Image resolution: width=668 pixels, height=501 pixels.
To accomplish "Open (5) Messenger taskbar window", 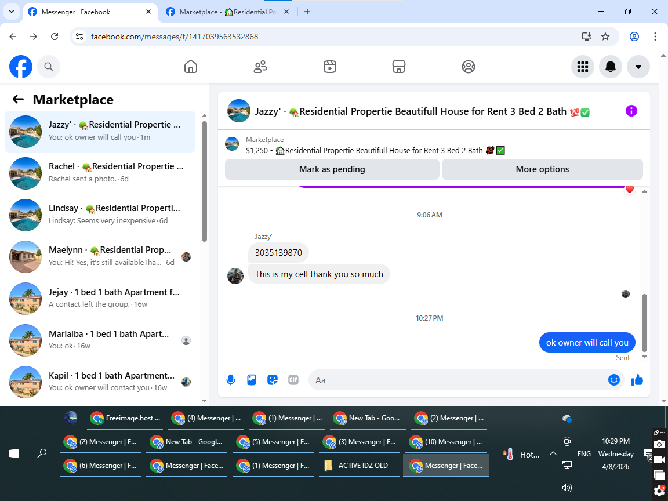I will [274, 442].
